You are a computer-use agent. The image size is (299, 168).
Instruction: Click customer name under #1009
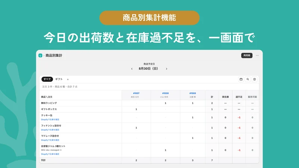point(192,97)
